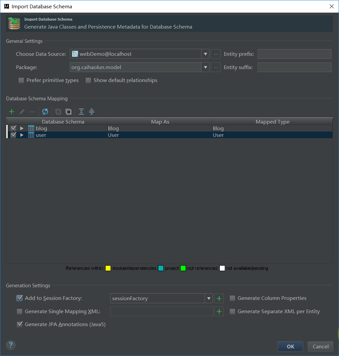Viewport: 339px width, 356px height.
Task: Click the ellipsis button next to data source
Action: coord(216,54)
